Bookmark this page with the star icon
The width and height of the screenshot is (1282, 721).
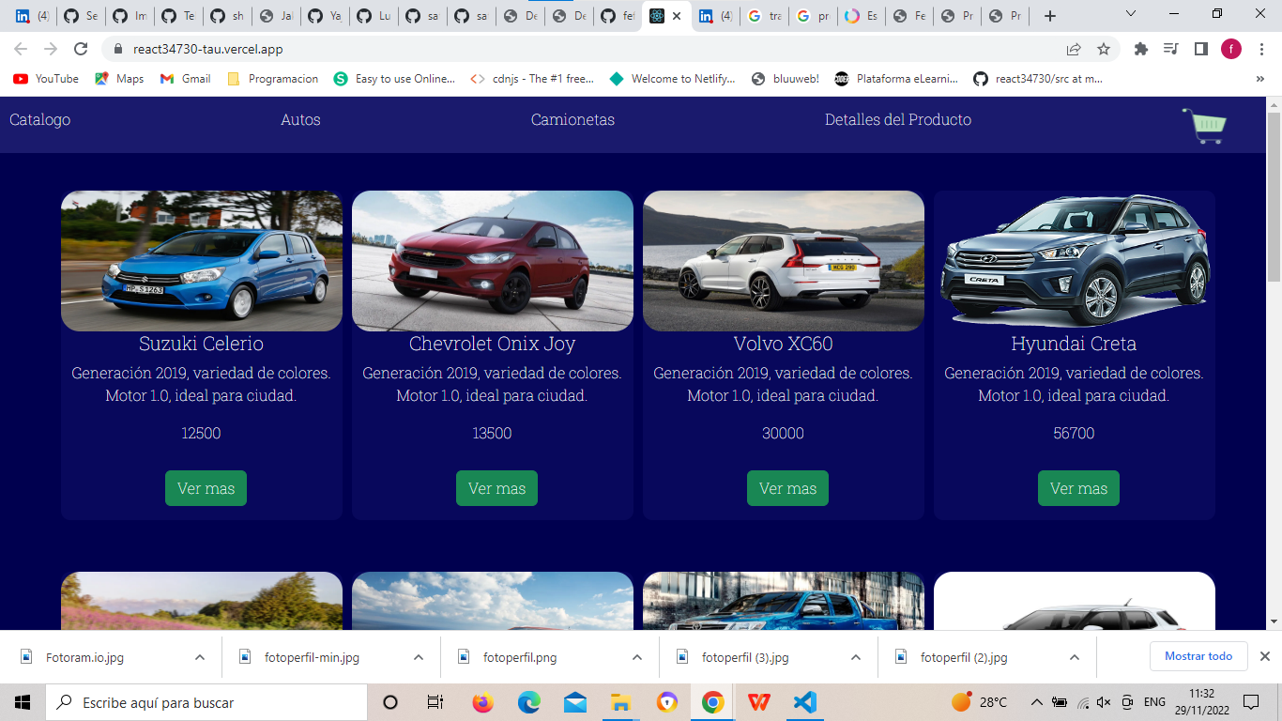tap(1104, 49)
